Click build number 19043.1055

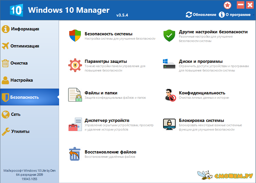click(29, 179)
